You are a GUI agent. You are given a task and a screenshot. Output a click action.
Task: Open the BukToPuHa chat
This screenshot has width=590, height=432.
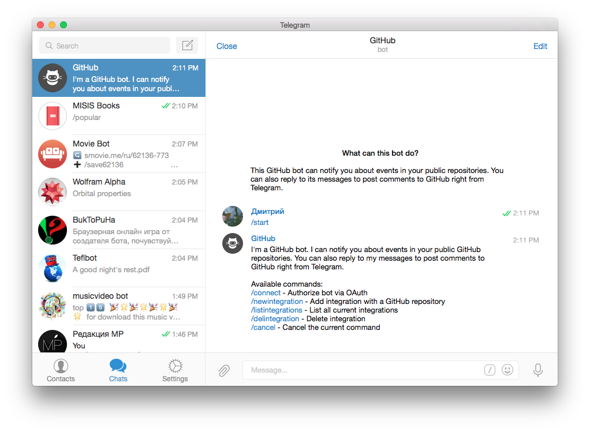click(x=118, y=230)
